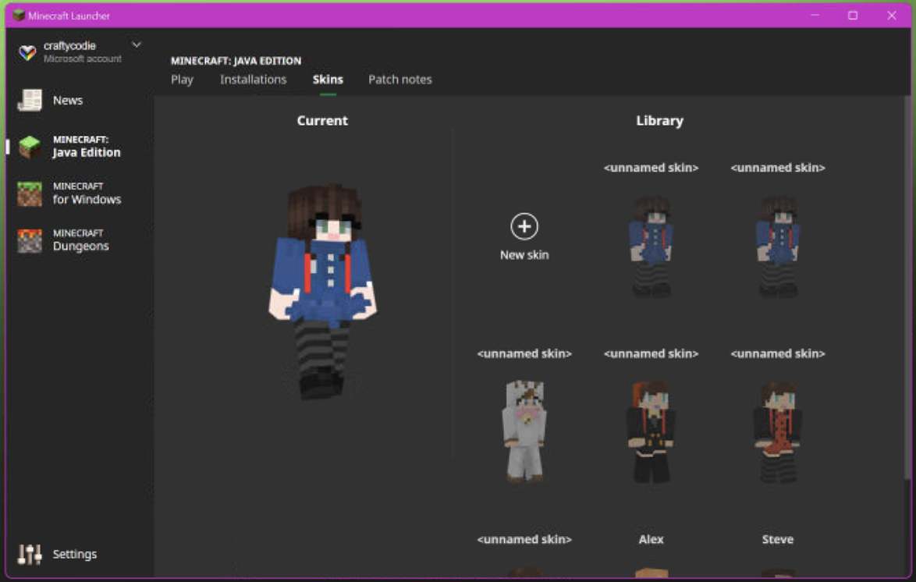Minimize the Minecraft Launcher window

pos(815,15)
